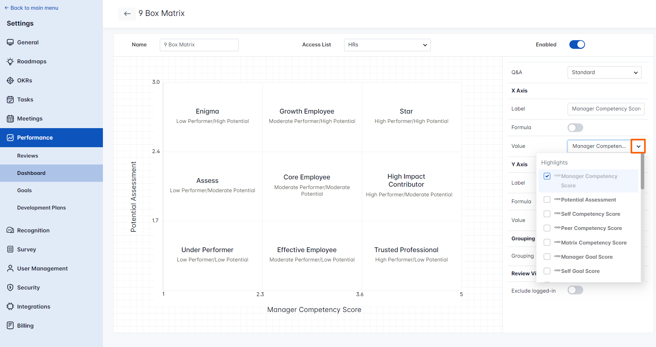The width and height of the screenshot is (656, 347).
Task: Open the Integrations gear icon
Action: click(x=10, y=306)
